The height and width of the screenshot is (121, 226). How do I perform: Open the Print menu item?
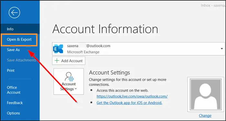coord(11,70)
